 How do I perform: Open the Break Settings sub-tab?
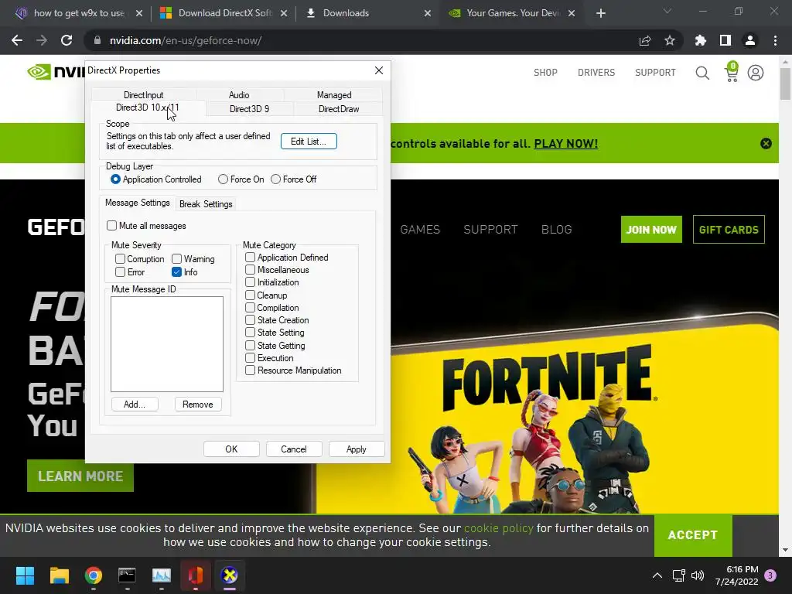point(206,204)
